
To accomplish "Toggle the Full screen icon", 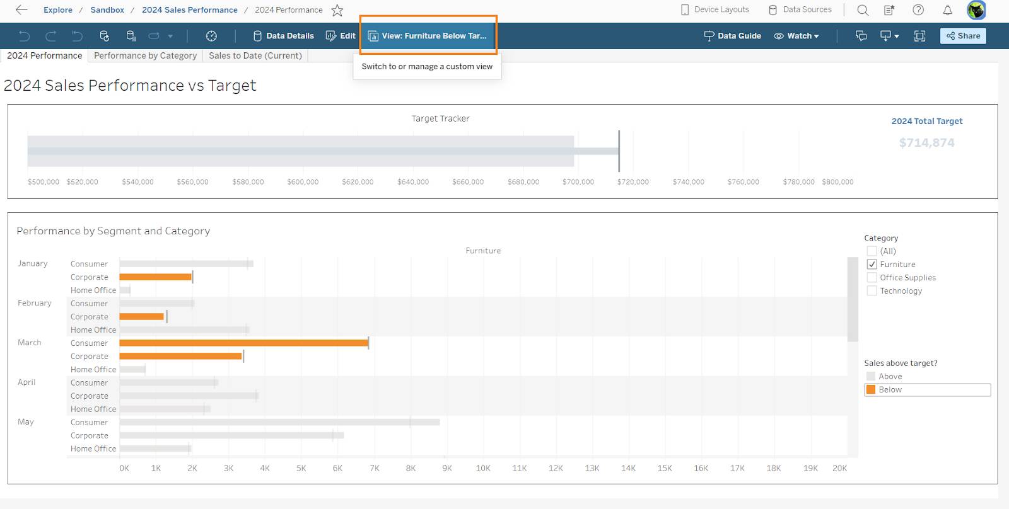I will pyautogui.click(x=919, y=36).
